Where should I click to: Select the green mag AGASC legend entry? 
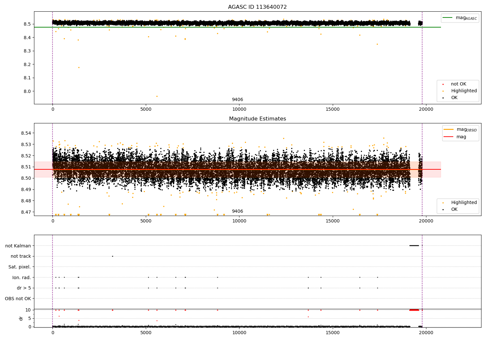pos(460,18)
